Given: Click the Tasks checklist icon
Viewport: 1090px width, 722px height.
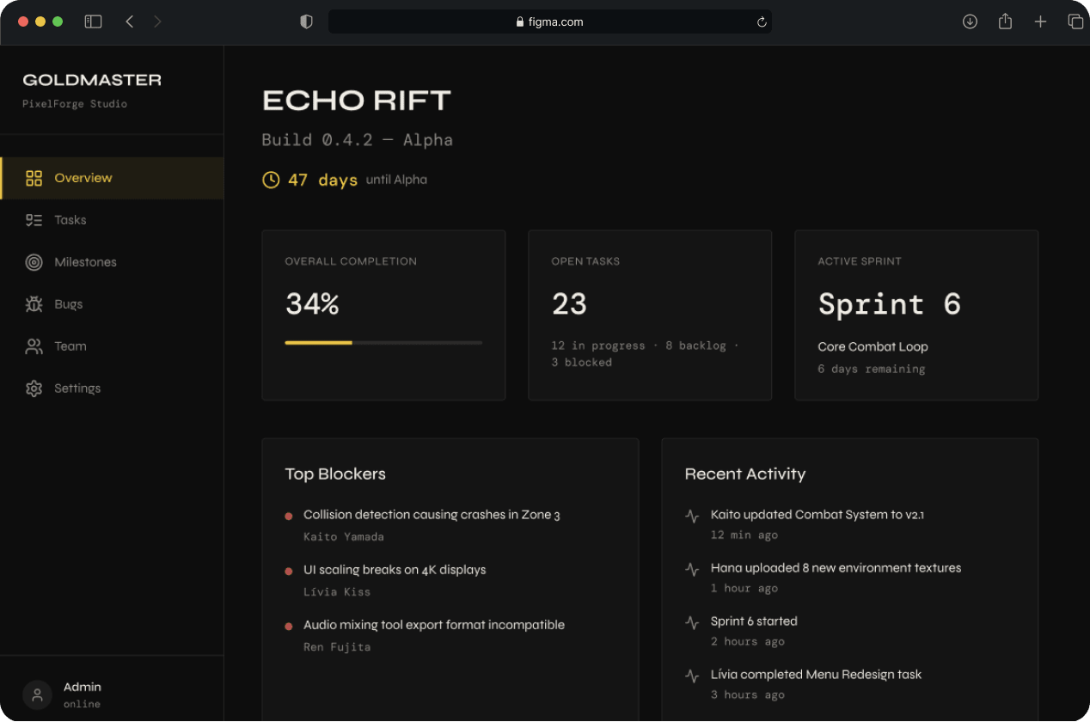Looking at the screenshot, I should (x=34, y=220).
